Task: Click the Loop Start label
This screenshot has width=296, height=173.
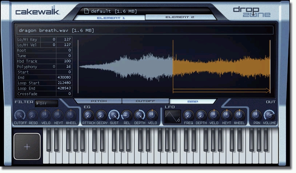Action: pos(28,83)
